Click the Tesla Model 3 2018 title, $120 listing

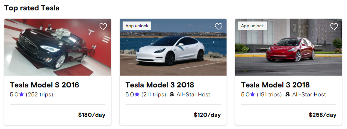coord(160,85)
